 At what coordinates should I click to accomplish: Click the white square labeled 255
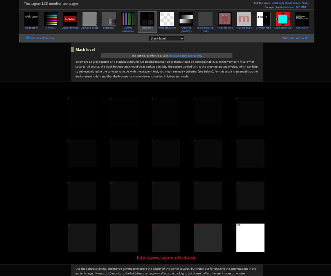[x=250, y=238]
